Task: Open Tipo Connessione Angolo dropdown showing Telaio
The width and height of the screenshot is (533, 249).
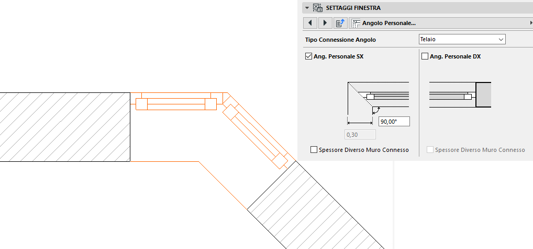Action: click(462, 39)
